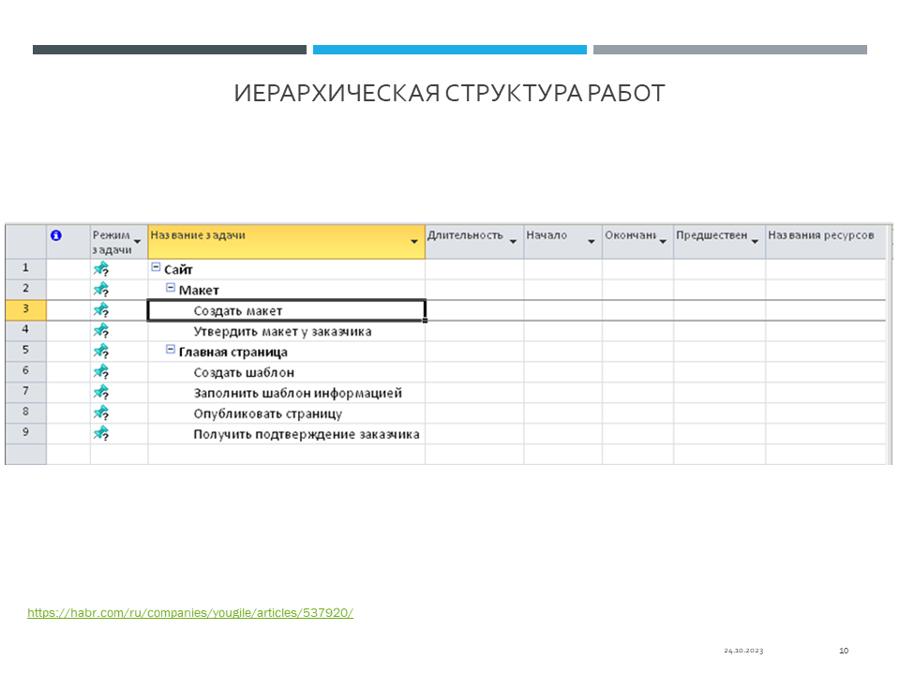Collapse the Сайт summary task
This screenshot has height=675, width=900.
point(156,267)
